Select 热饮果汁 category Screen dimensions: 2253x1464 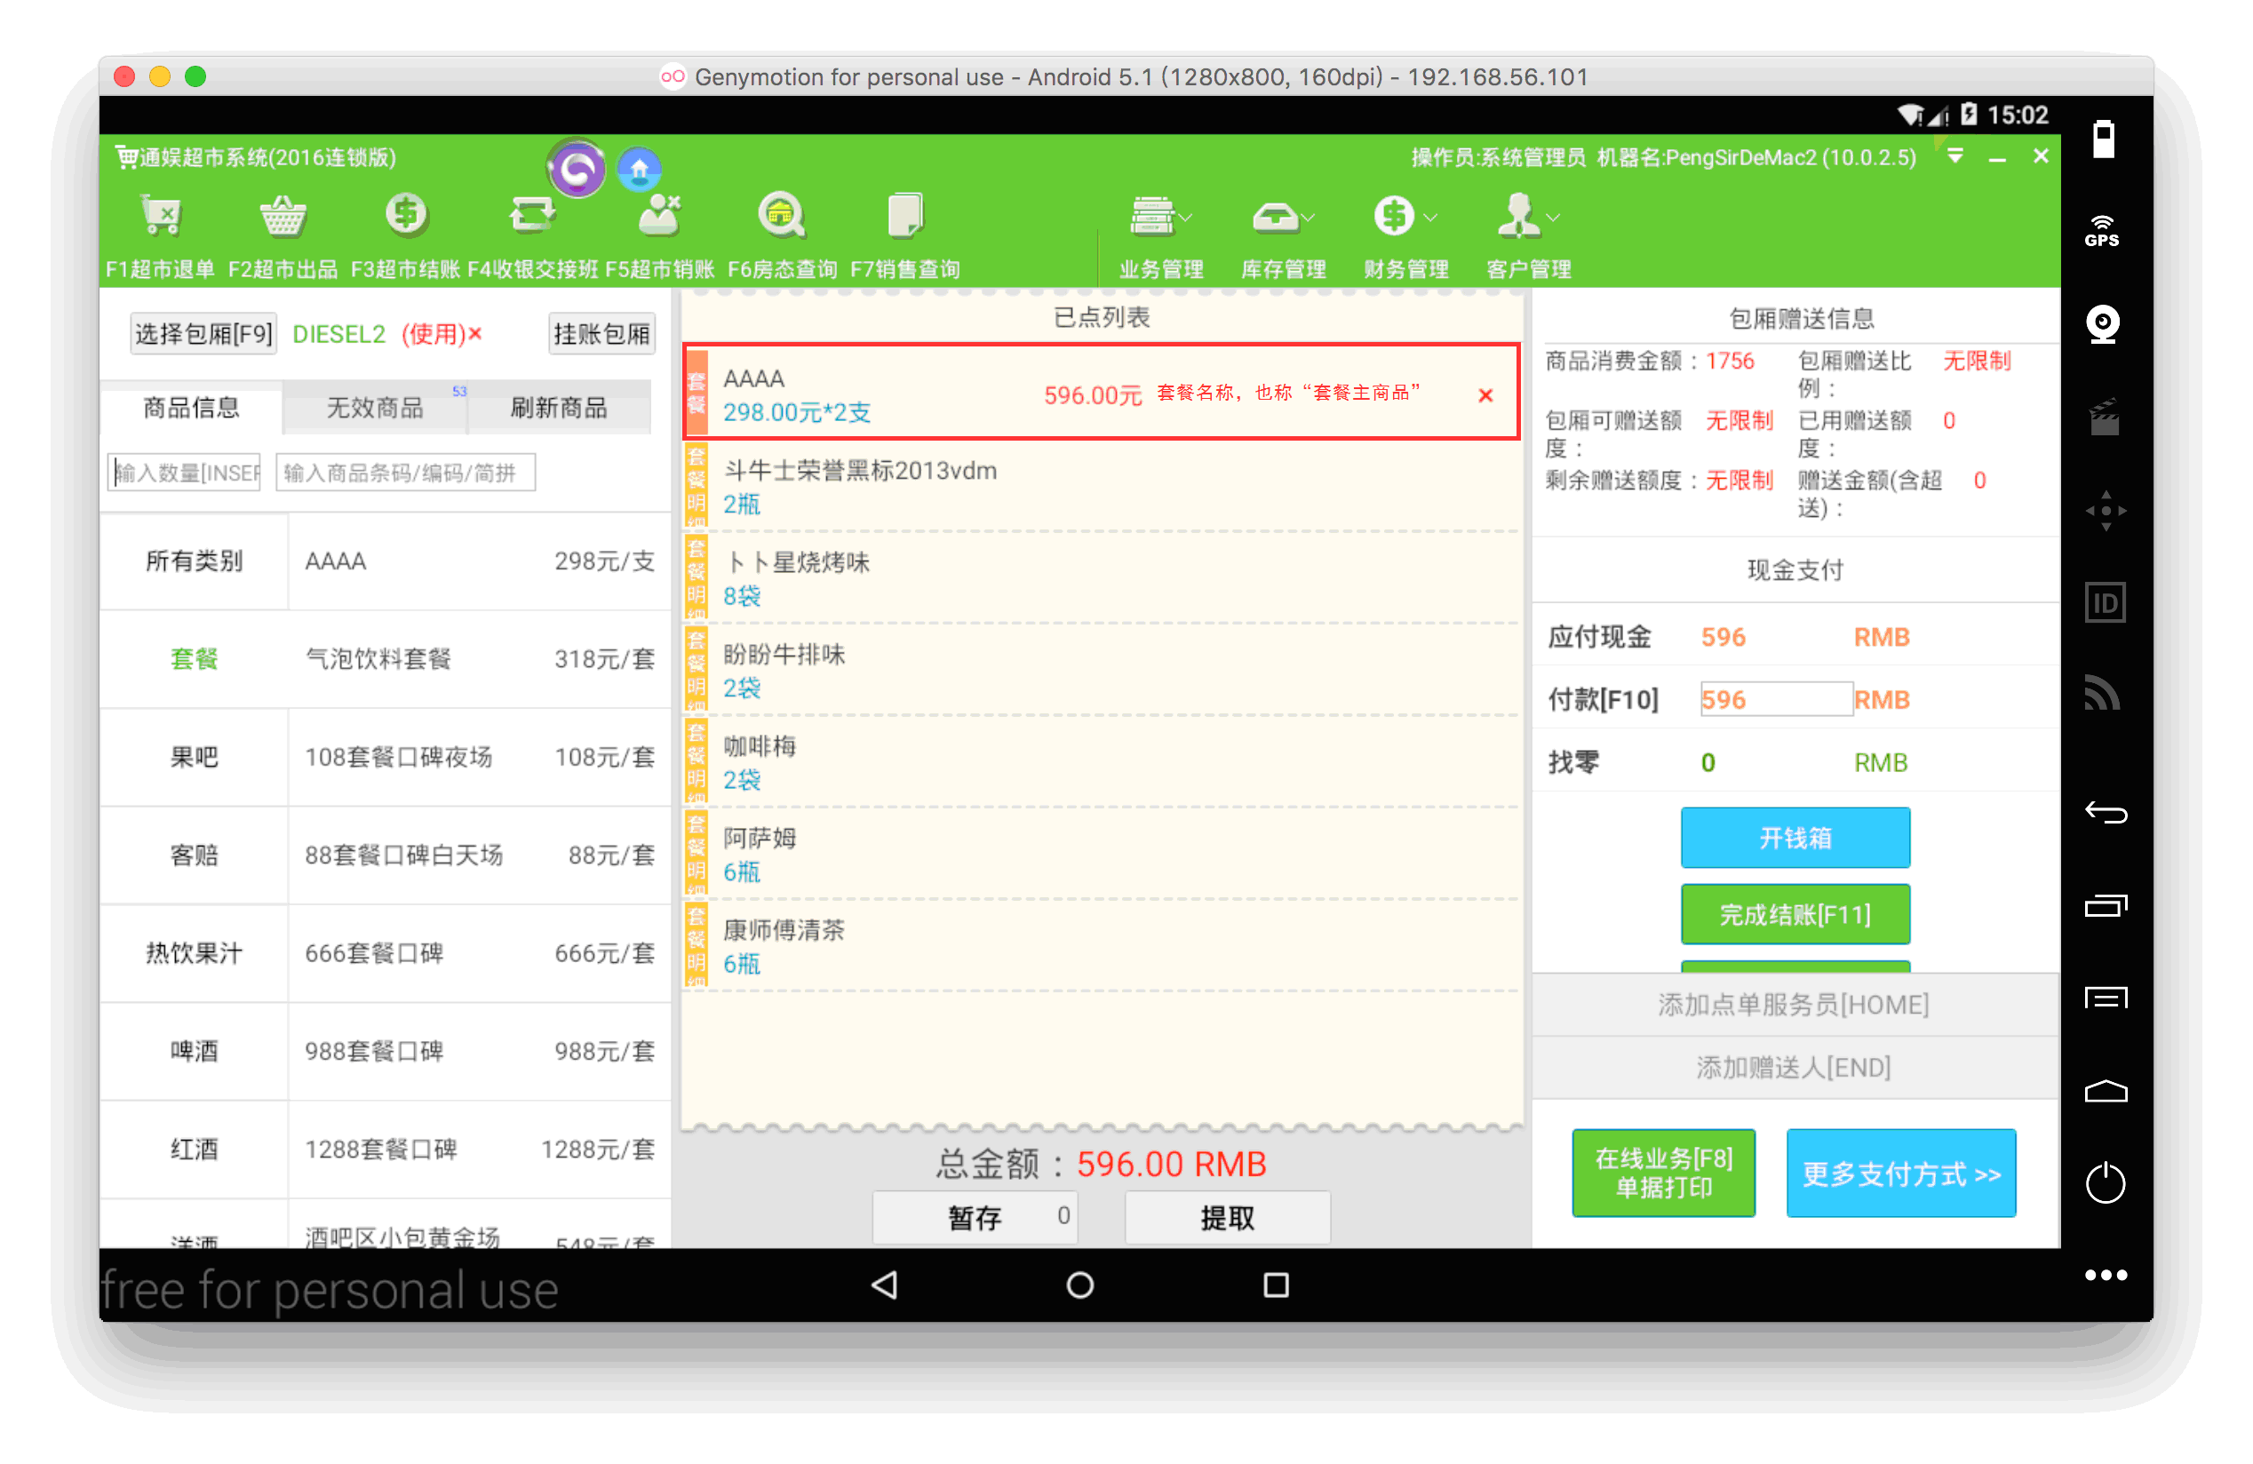[x=193, y=953]
